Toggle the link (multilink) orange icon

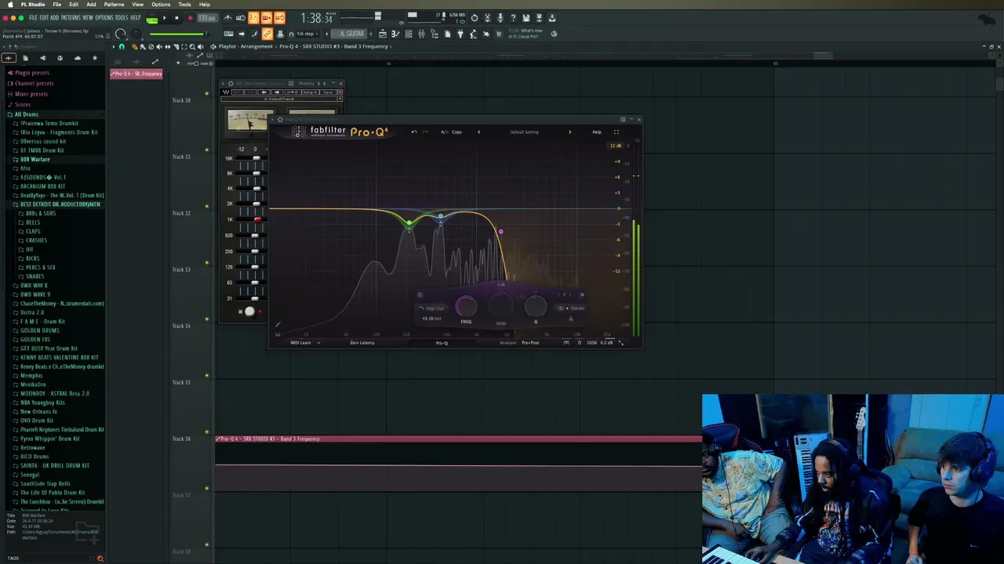pyautogui.click(x=267, y=34)
